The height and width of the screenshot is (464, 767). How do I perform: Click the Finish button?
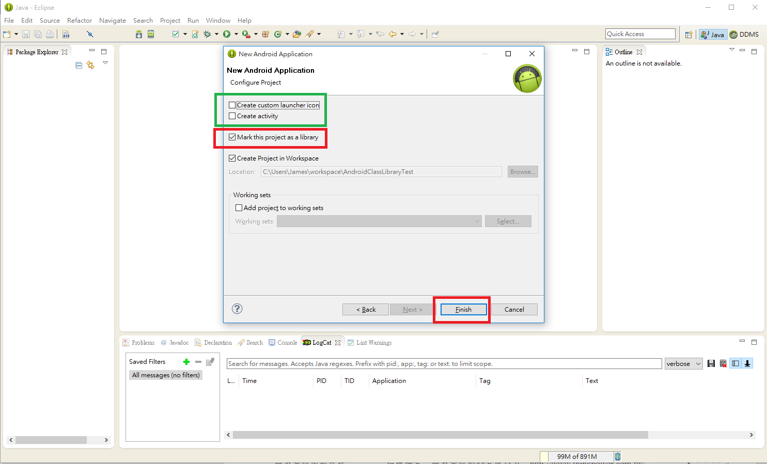[x=463, y=309]
